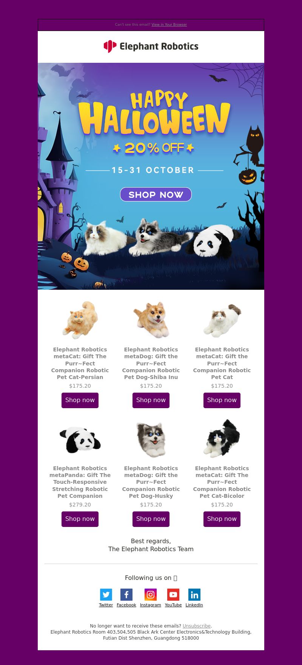Click the Unsubscribe link
This screenshot has width=302, height=665.
(197, 626)
